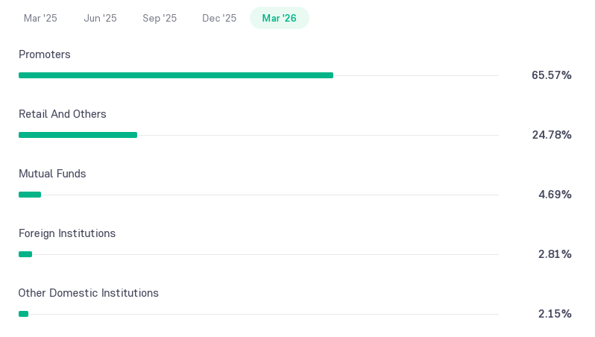
Task: Select the Promoters label
Action: [x=45, y=54]
